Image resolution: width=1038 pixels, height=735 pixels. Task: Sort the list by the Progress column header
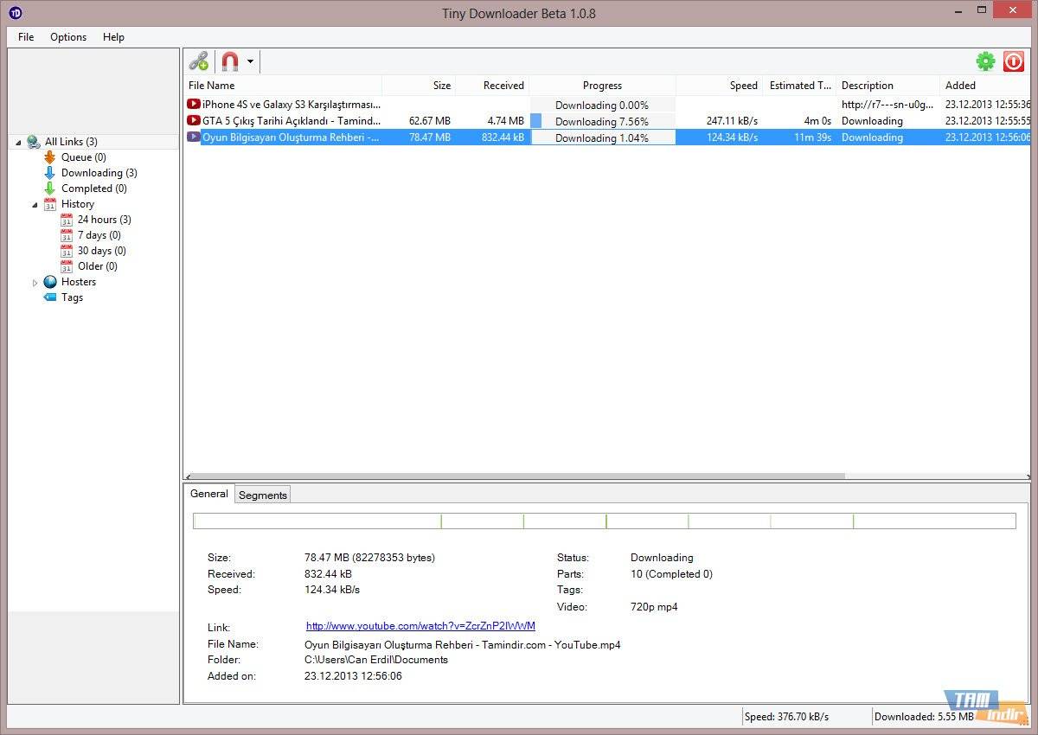pos(602,86)
